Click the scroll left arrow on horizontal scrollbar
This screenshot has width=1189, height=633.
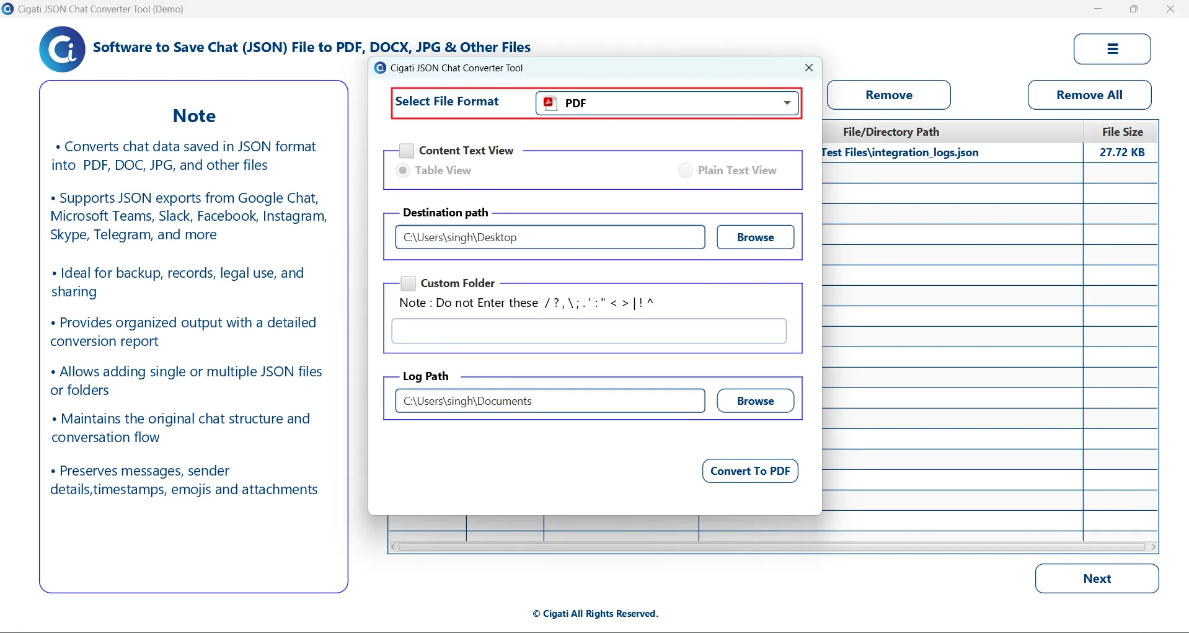pyautogui.click(x=393, y=547)
